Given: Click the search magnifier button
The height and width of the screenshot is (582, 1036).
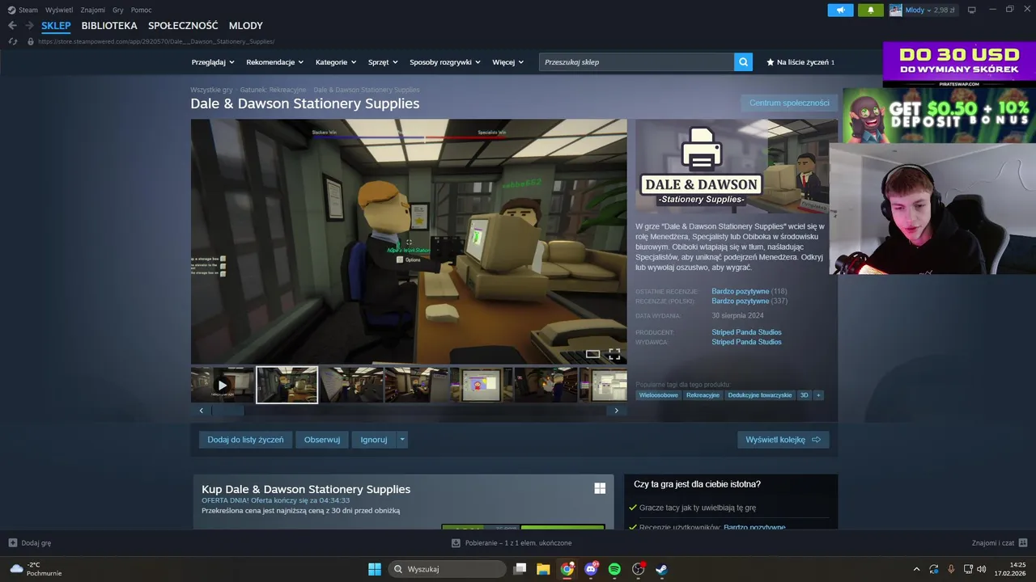Looking at the screenshot, I should (x=743, y=62).
